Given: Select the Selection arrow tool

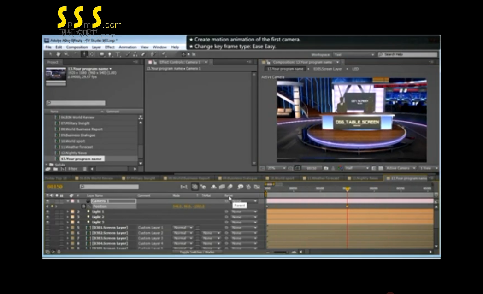Looking at the screenshot, I should (51, 54).
